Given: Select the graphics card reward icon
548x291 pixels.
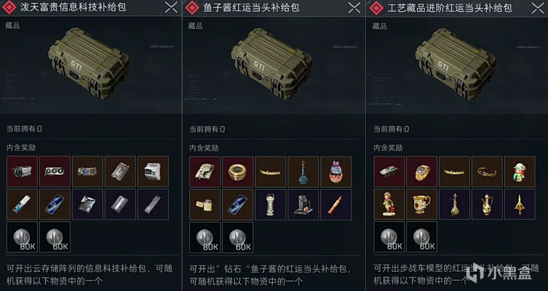Looking at the screenshot, I should (x=55, y=171).
